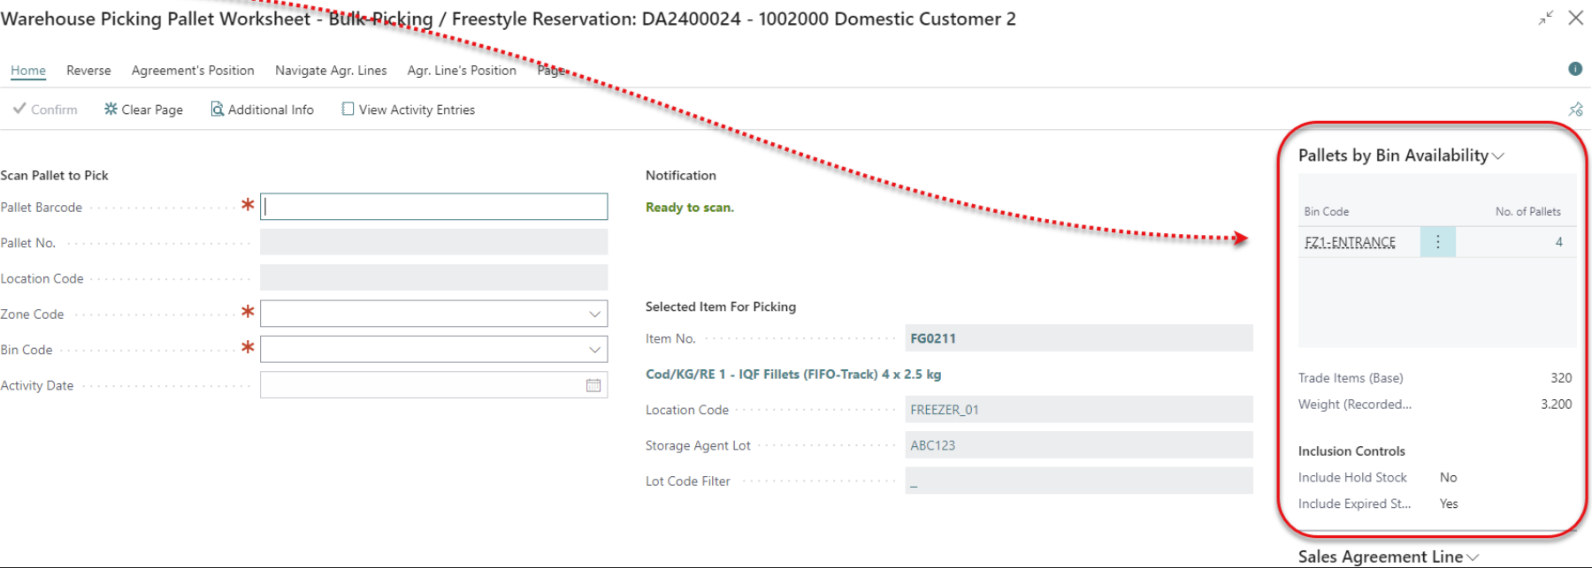Click the information icon at top right
This screenshot has width=1592, height=568.
[1575, 69]
